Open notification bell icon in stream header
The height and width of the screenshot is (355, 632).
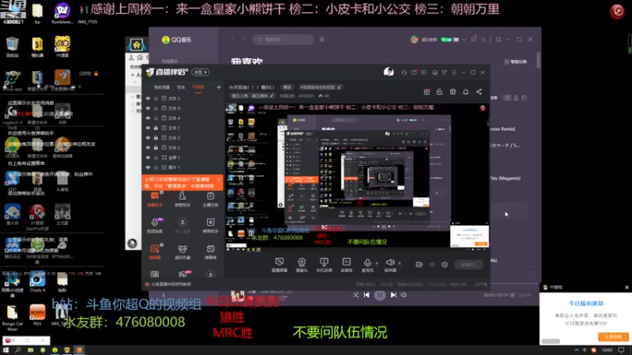pyautogui.click(x=465, y=92)
